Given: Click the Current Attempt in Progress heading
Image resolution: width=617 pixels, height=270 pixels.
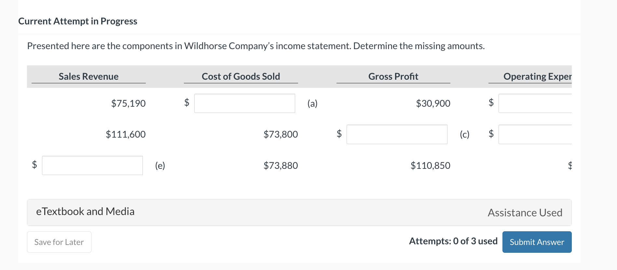Looking at the screenshot, I should coord(78,21).
